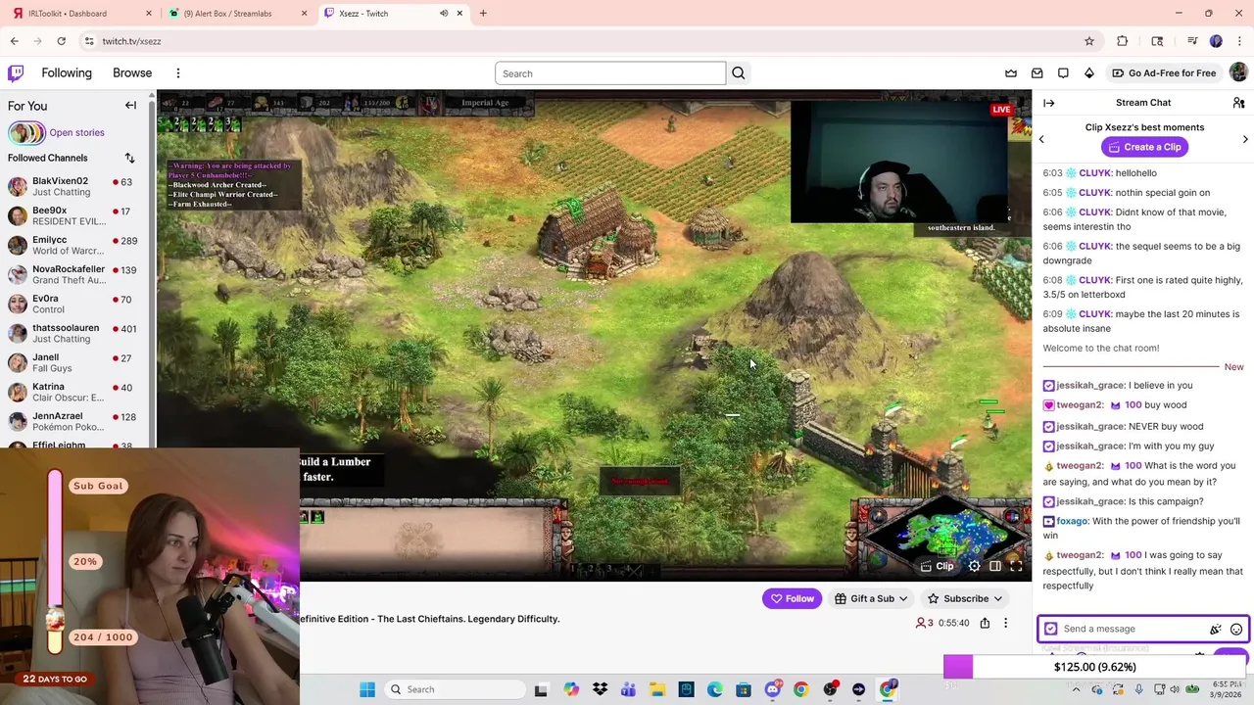1254x705 pixels.
Task: Open Ev0ra followed channel
Action: [x=76, y=305]
